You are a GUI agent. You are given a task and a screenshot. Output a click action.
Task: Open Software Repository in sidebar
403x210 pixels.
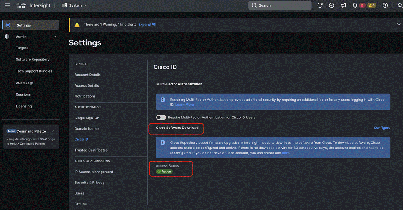(x=33, y=59)
